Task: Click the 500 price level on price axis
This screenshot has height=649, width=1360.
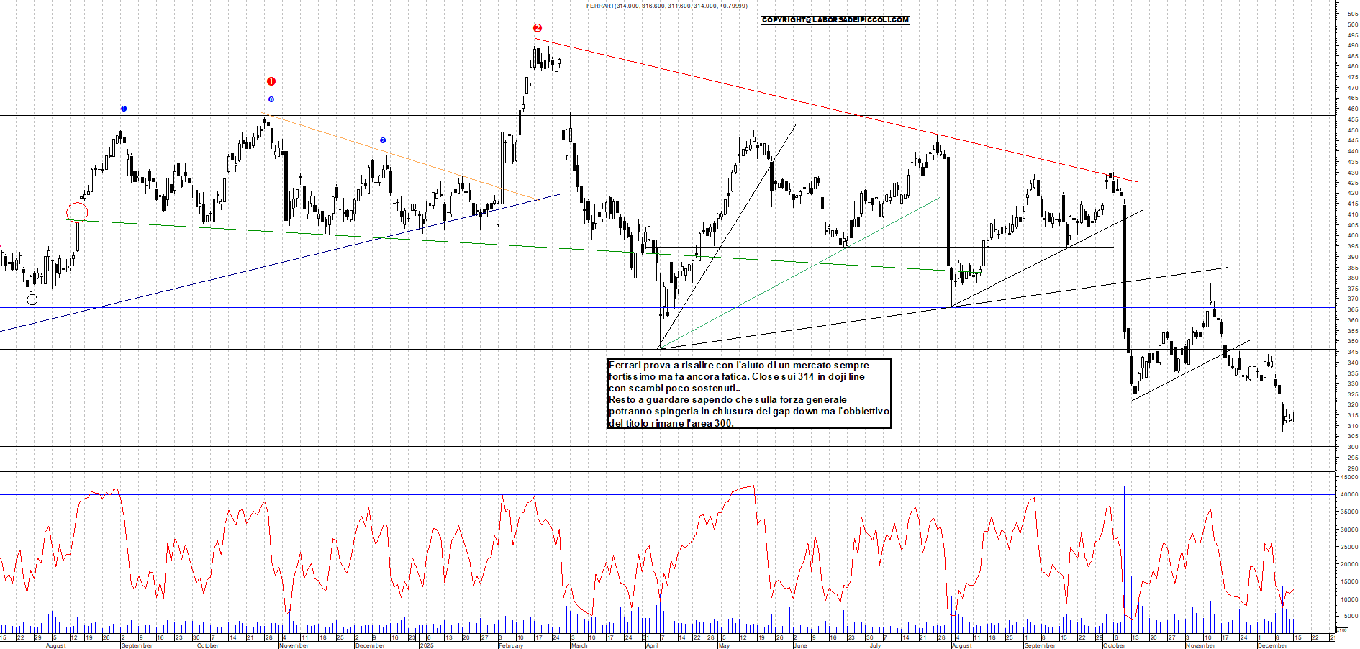Action: pyautogui.click(x=1352, y=24)
